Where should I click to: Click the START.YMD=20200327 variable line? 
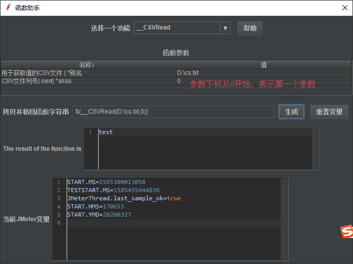pos(99,215)
